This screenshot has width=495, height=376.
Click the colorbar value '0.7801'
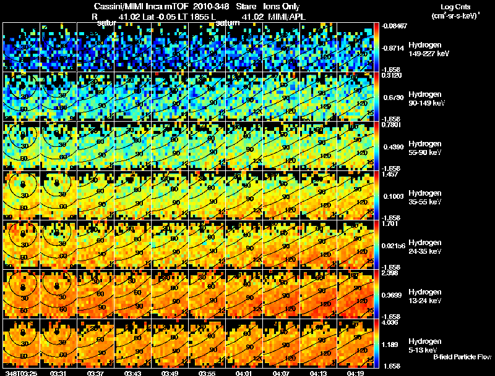[x=392, y=125]
